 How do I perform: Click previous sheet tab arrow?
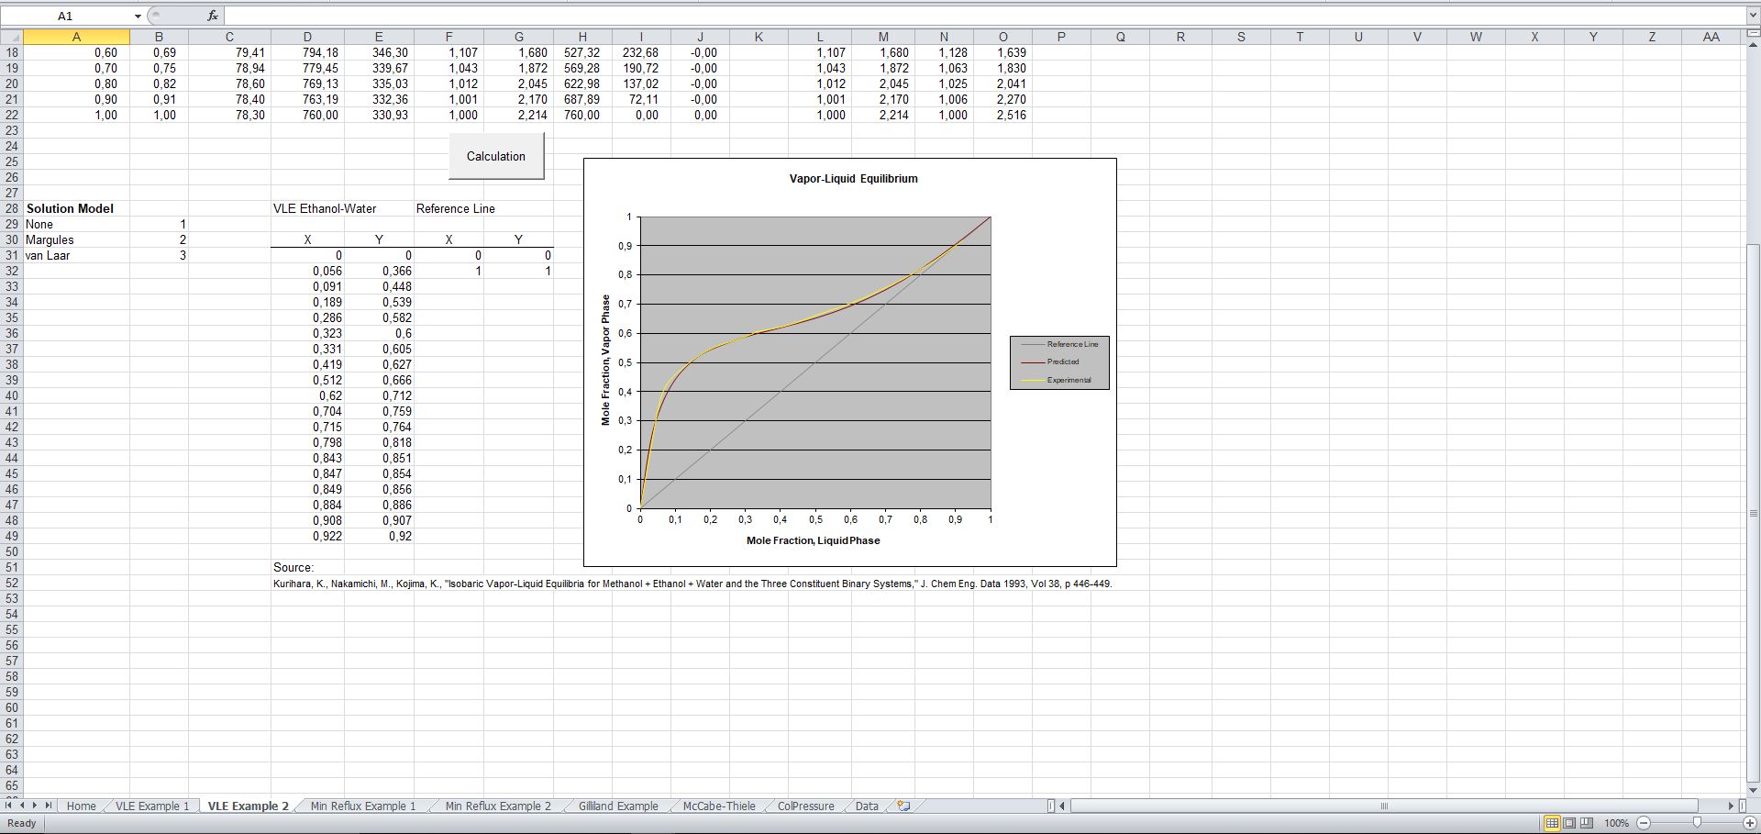click(22, 806)
